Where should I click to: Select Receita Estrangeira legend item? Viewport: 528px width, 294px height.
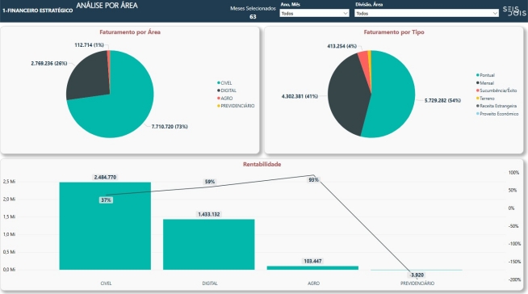[x=497, y=106]
